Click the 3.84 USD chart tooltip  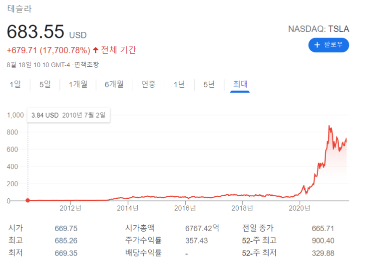(x=68, y=115)
